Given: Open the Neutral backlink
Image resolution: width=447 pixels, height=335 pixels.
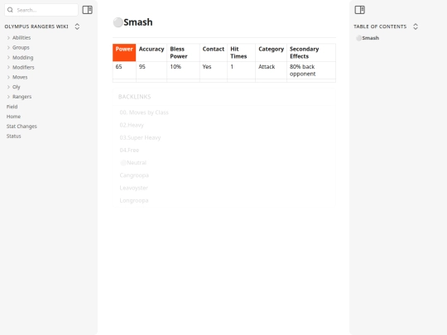Looking at the screenshot, I should pos(133,163).
